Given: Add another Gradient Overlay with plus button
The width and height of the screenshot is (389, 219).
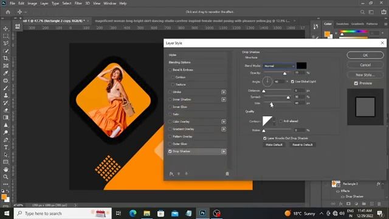Looking at the screenshot, I should [x=224, y=129].
